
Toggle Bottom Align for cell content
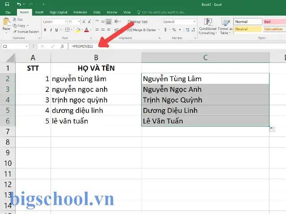pos(109,22)
